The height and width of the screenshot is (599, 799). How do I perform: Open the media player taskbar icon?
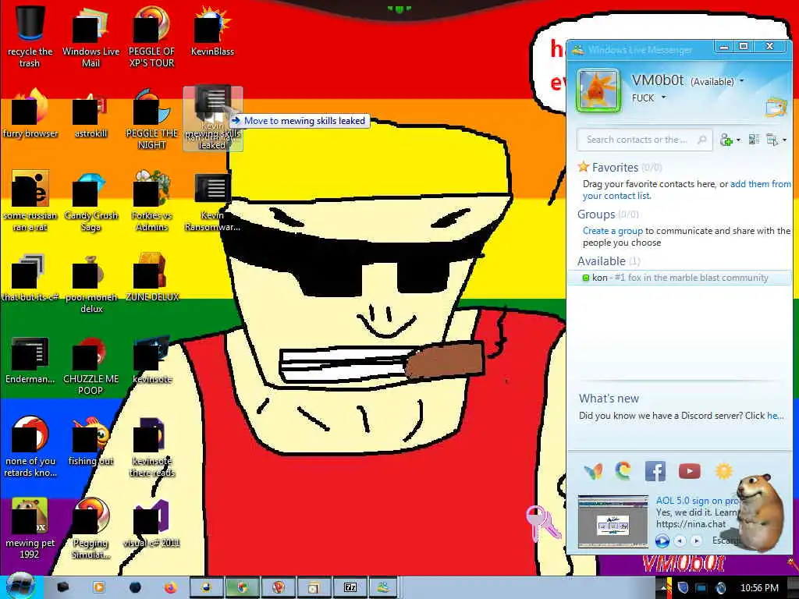pos(99,588)
